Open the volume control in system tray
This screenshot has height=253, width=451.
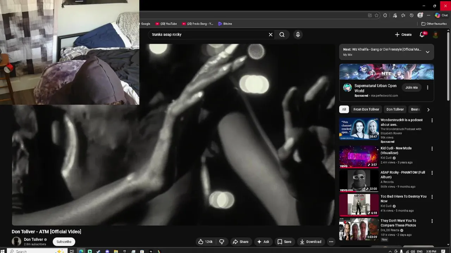tap(413, 251)
